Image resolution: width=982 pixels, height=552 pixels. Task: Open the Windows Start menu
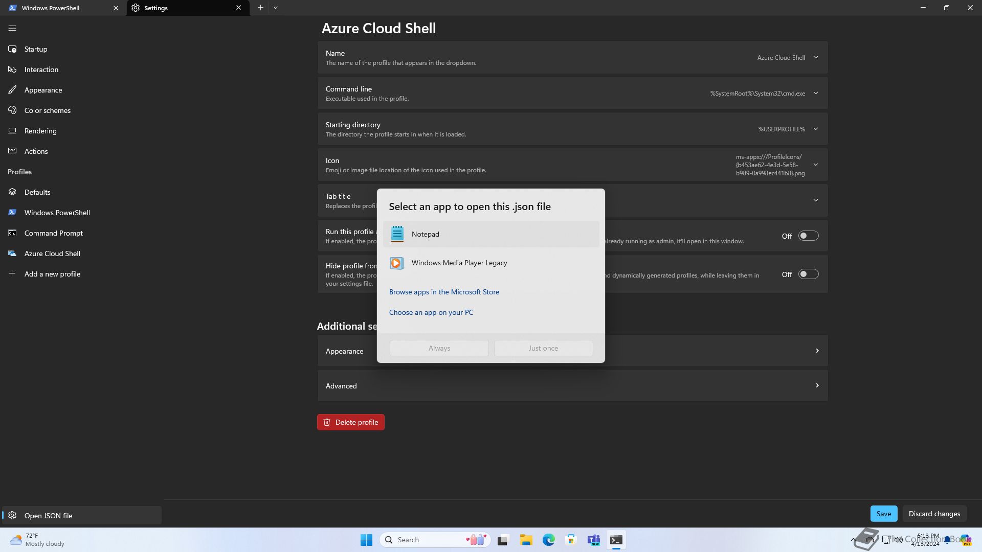point(366,540)
